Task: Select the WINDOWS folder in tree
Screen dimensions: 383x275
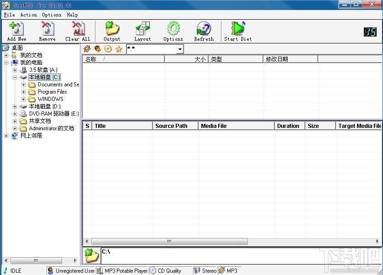Action: 51,99
